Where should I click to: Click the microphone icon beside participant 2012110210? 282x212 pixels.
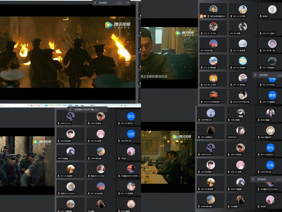tap(59, 193)
